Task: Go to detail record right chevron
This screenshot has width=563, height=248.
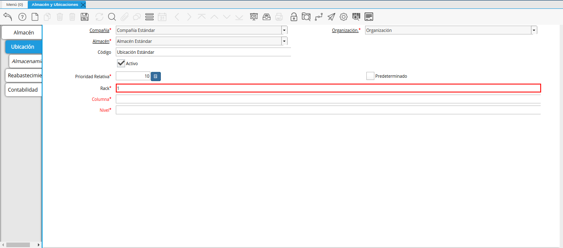Action: tap(189, 17)
